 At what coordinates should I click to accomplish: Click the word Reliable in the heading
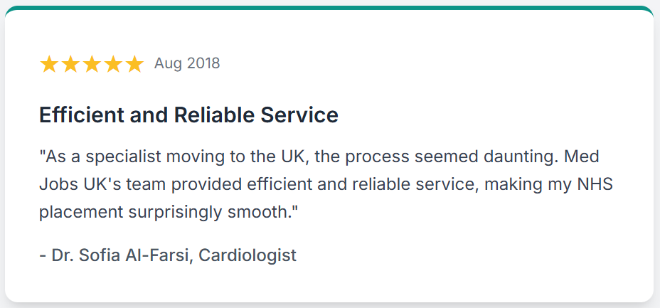(215, 115)
